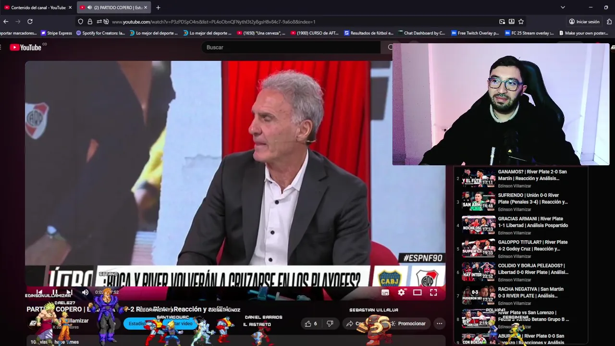Open the '(1650) Una cerveza' bookmark
The image size is (615, 346).
pos(261,33)
